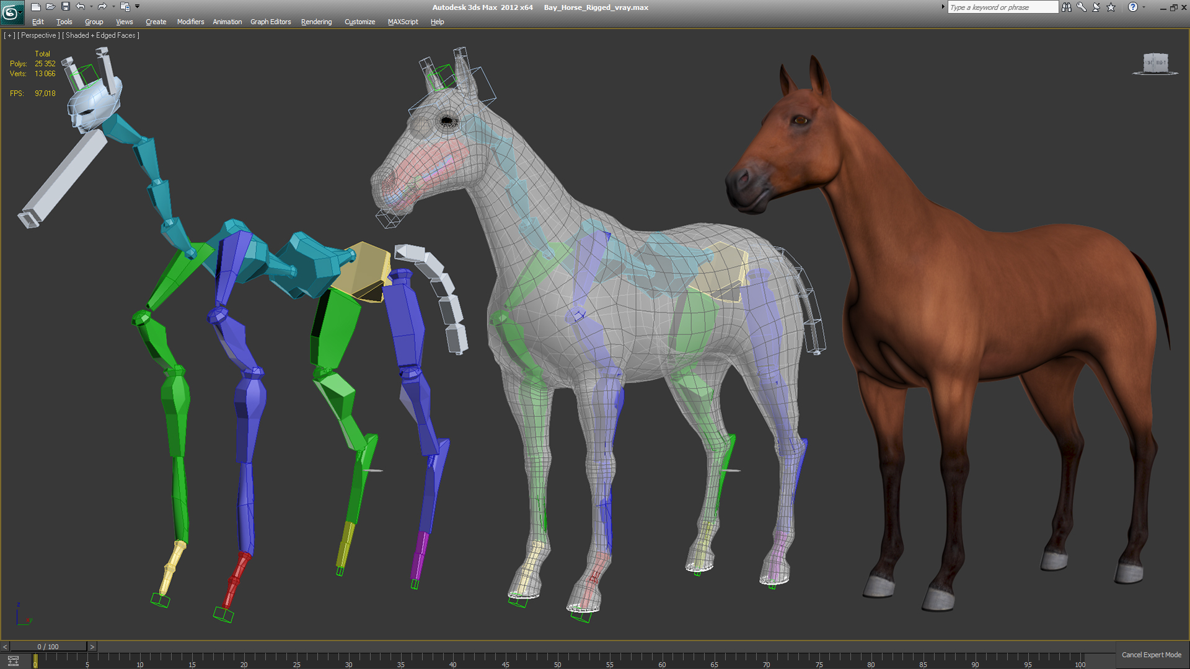Screen dimensions: 1190x669
Task: Open the MAXScript menu
Action: pyautogui.click(x=403, y=22)
